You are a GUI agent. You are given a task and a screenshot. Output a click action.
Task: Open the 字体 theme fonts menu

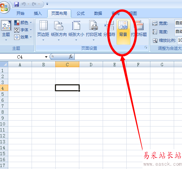23,30
